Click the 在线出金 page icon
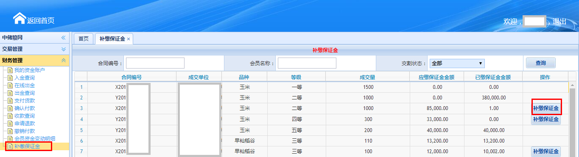This screenshot has width=579, height=157. click(x=11, y=85)
